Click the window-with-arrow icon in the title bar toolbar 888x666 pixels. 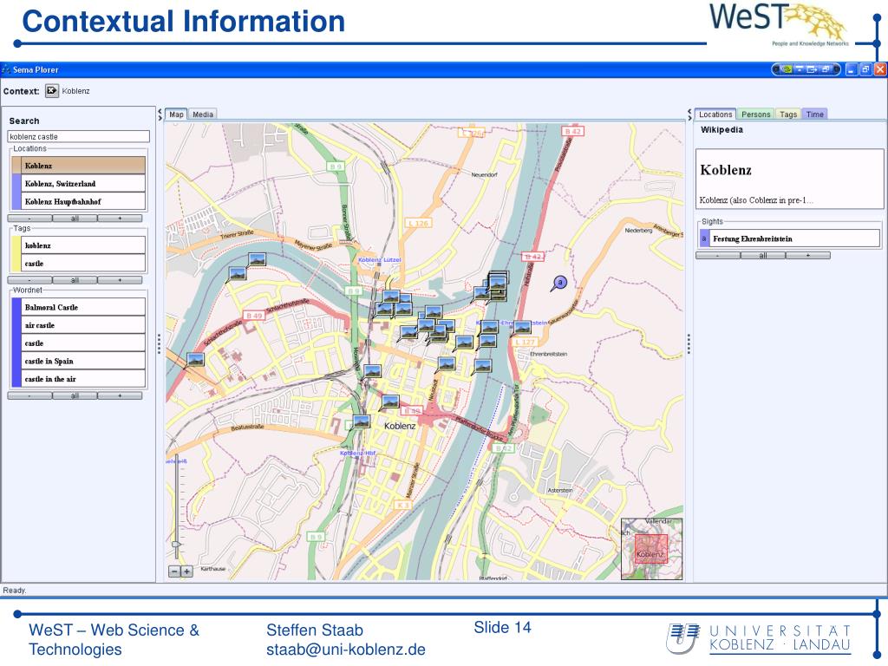tap(812, 69)
